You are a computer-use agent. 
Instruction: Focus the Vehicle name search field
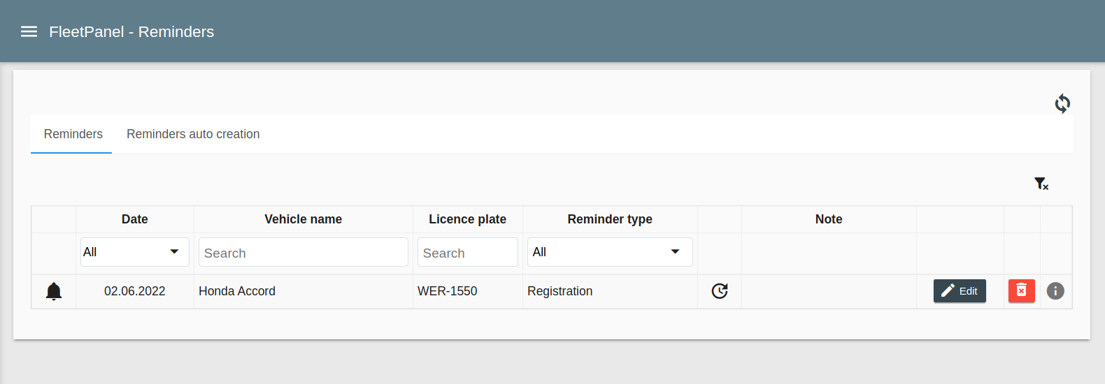[303, 253]
